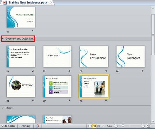Click the animation star icon under slide 5
The width and height of the screenshot is (155, 129).
click(x=118, y=71)
